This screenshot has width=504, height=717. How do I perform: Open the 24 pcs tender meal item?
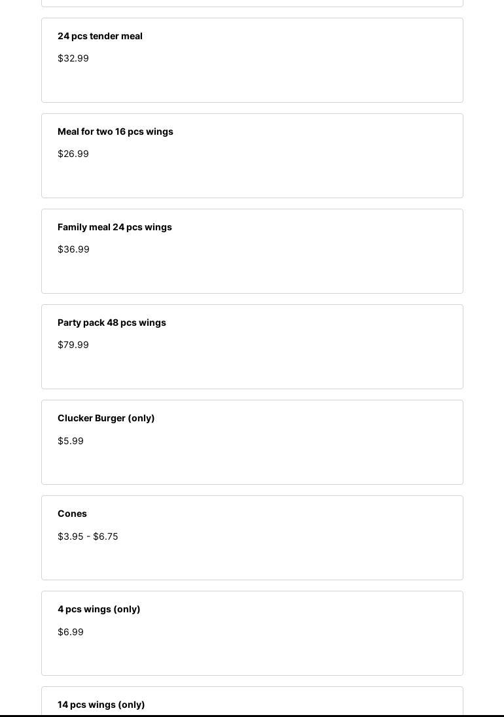100,36
